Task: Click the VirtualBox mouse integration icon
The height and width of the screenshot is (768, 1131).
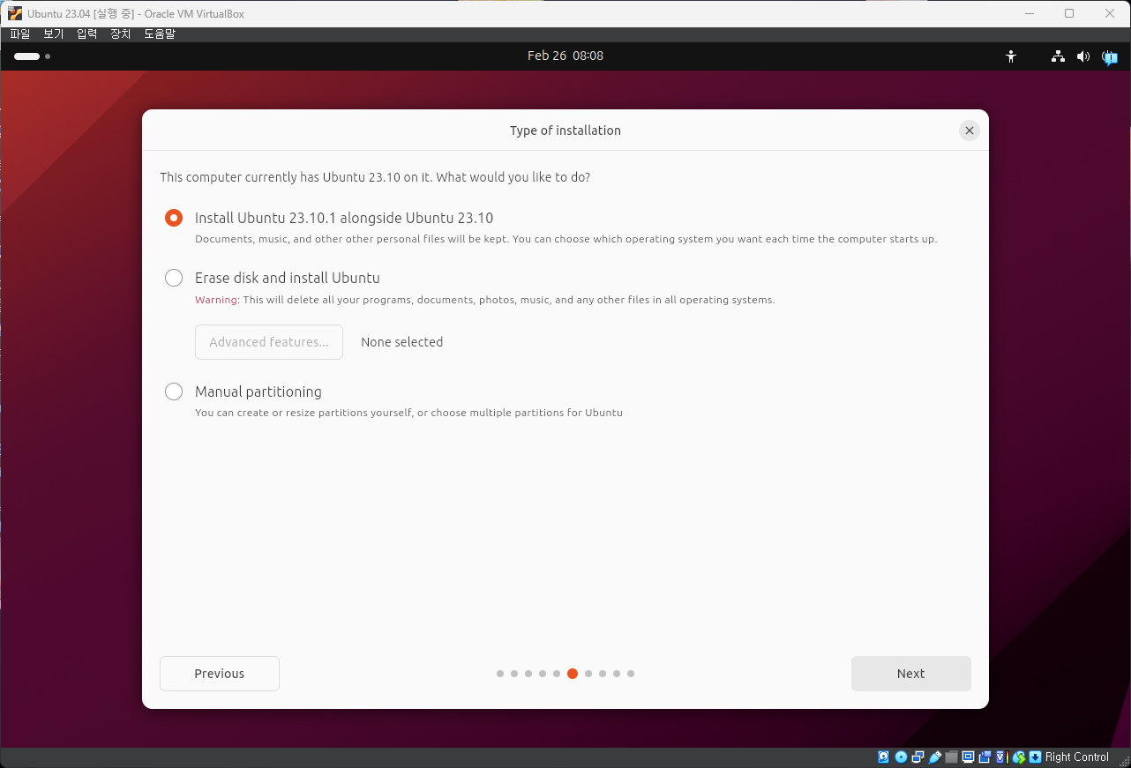Action: [1019, 757]
